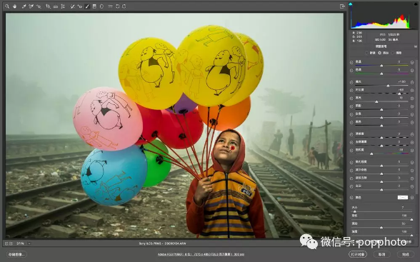Click the plus button beside the exposure slider
This screenshot has width=420, height=262.
coord(412,82)
